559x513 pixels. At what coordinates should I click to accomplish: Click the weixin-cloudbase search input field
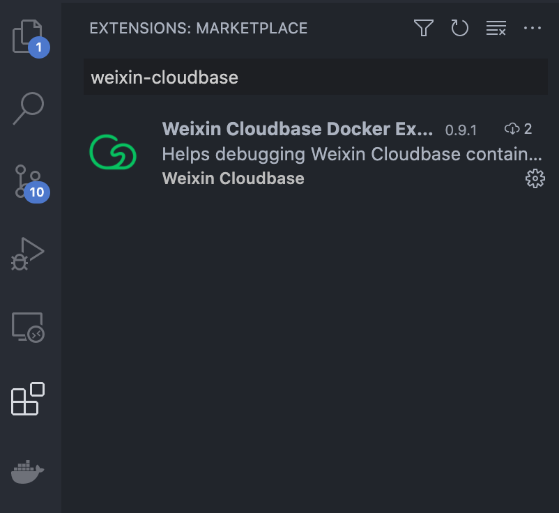point(315,77)
